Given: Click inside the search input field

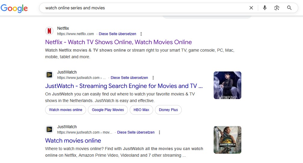Looking at the screenshot, I should (144, 8).
